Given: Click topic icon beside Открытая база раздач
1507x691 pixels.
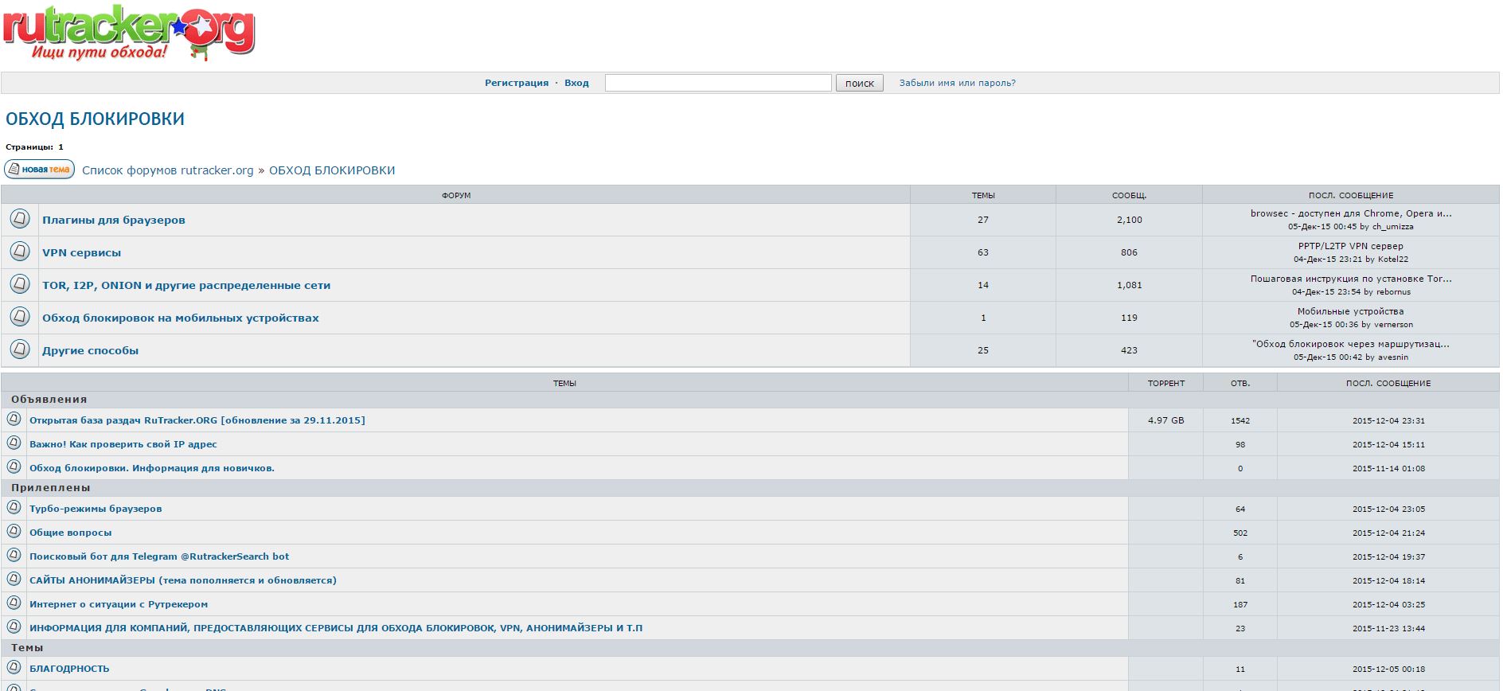Looking at the screenshot, I should [14, 419].
